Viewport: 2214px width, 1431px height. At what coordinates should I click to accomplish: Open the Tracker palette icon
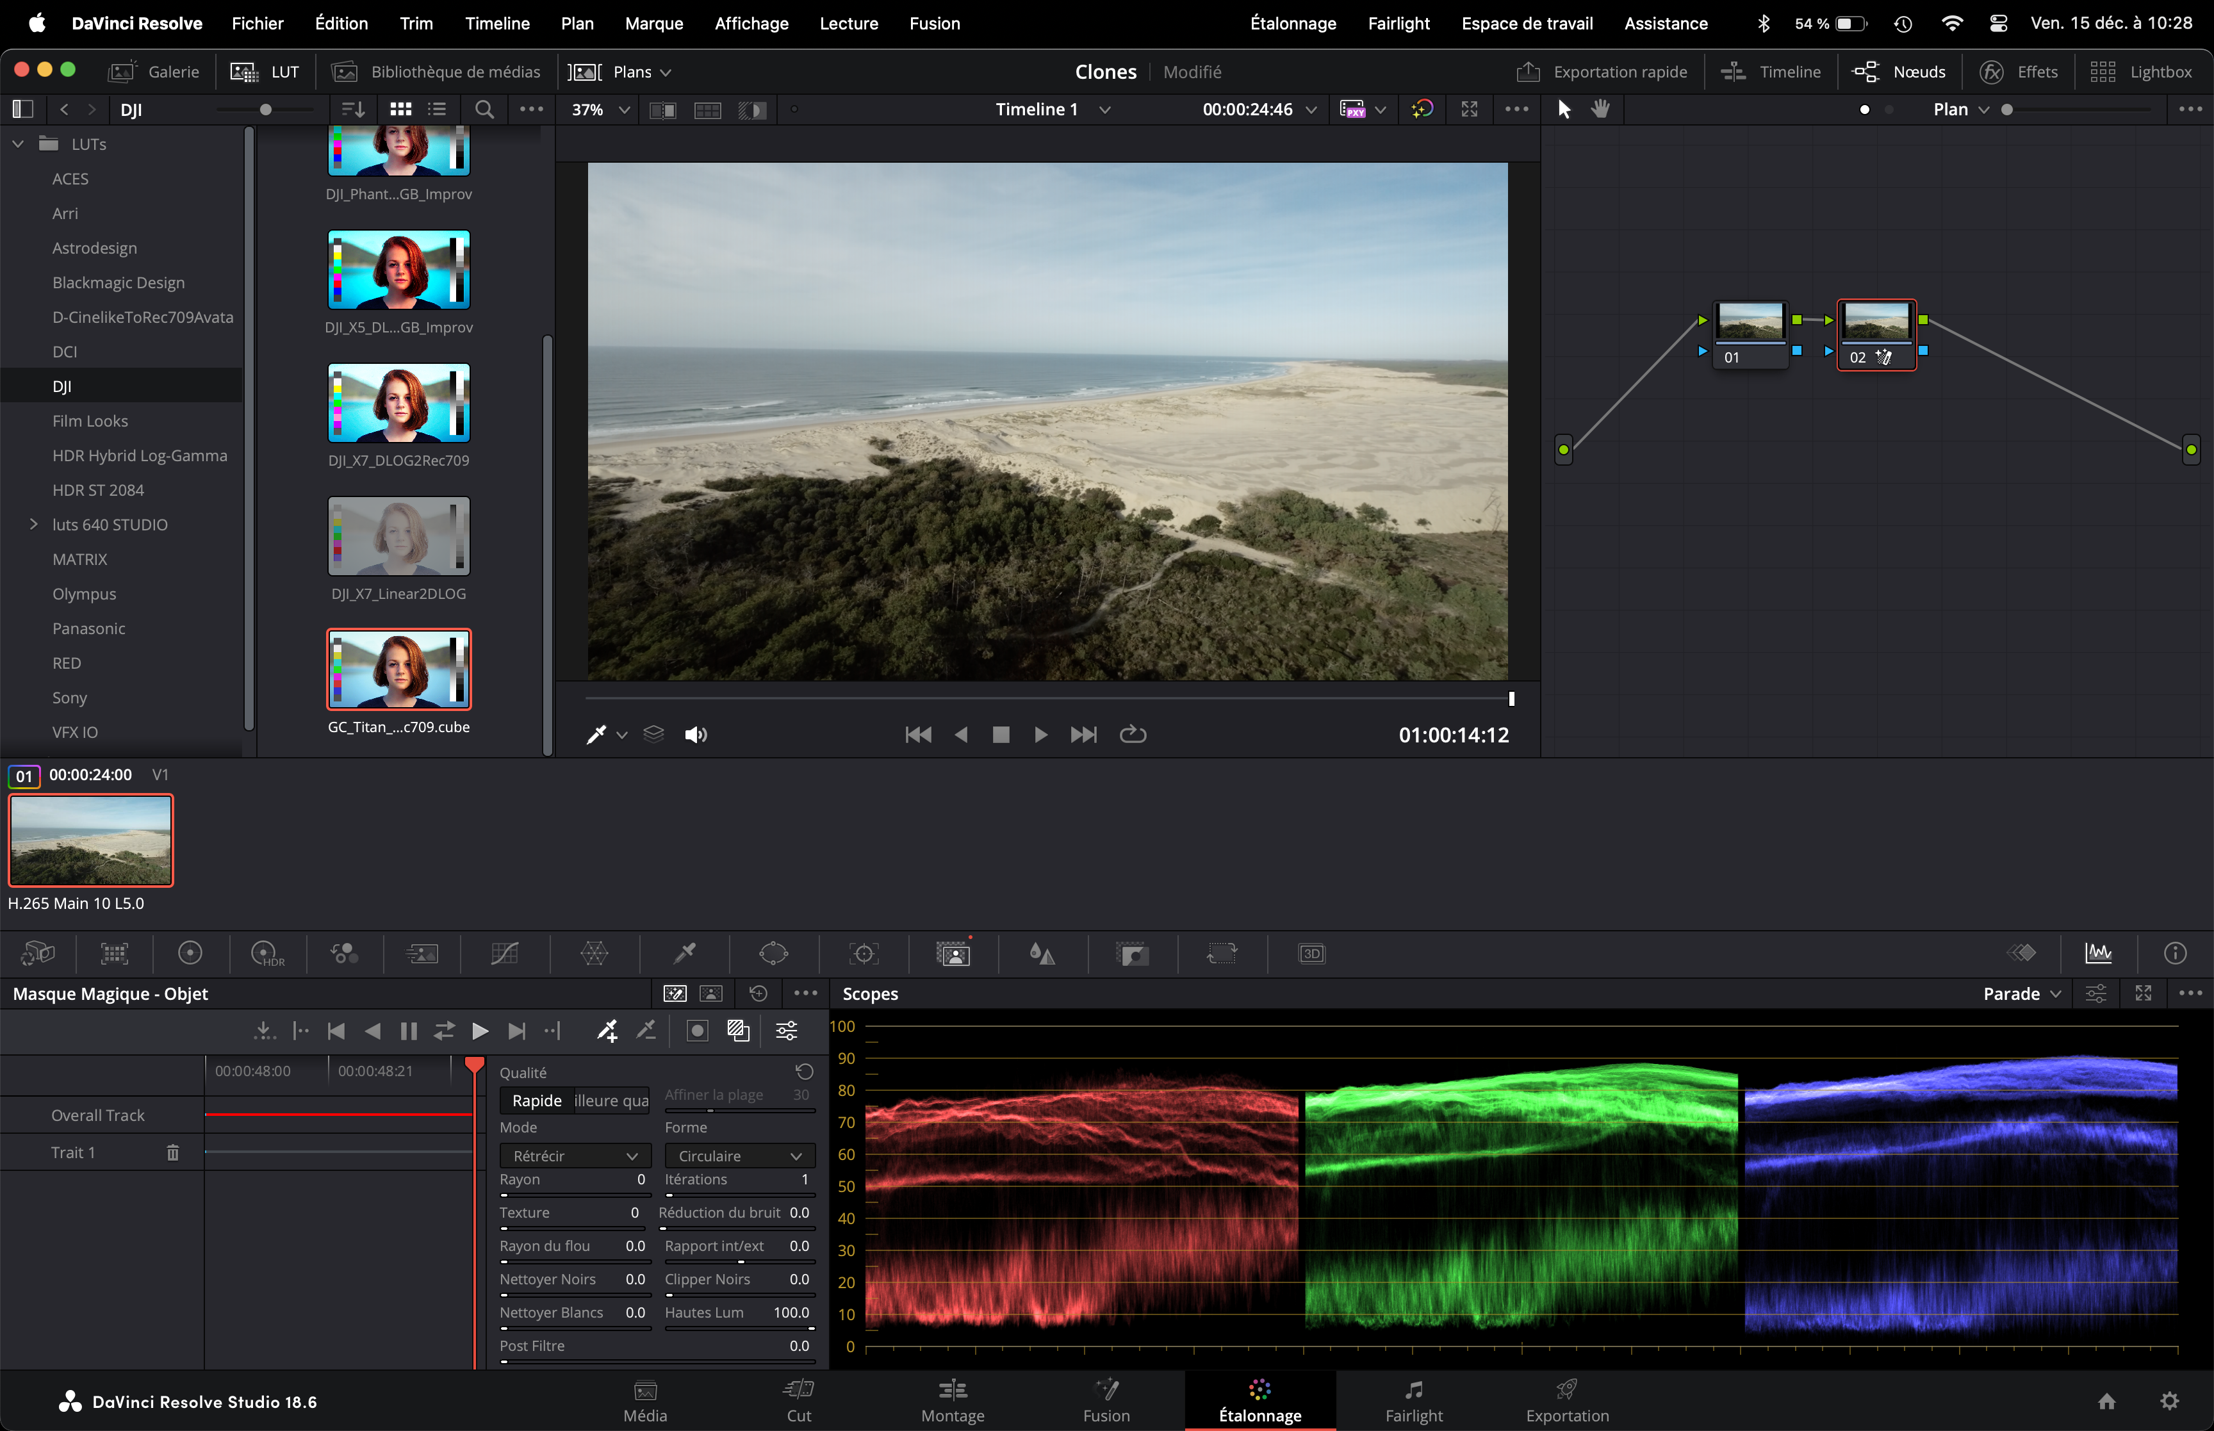click(x=863, y=953)
